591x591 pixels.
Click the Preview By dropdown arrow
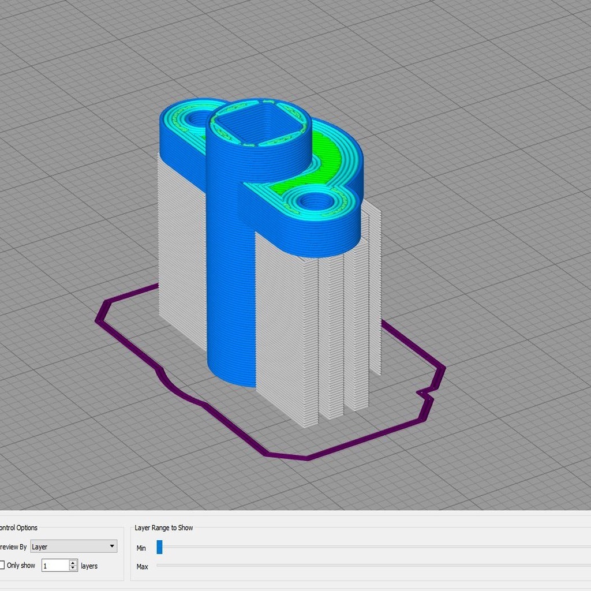coord(111,546)
